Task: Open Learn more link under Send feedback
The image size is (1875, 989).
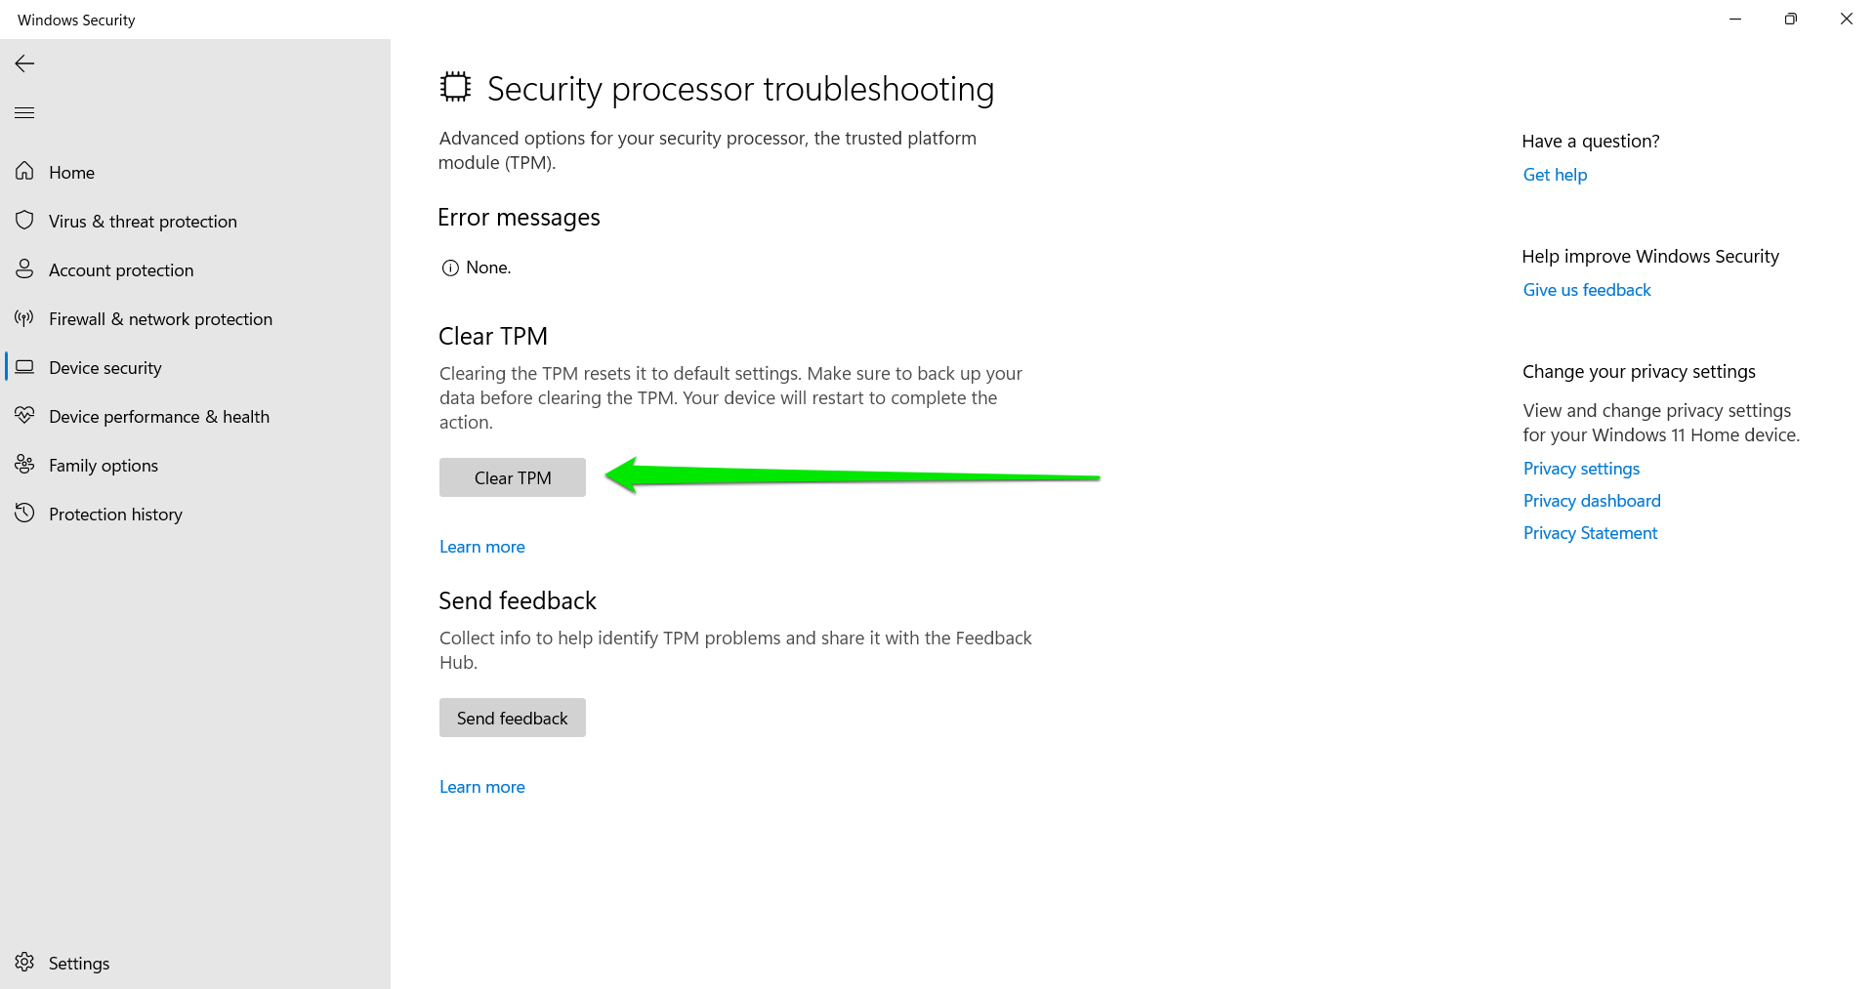Action: click(482, 787)
